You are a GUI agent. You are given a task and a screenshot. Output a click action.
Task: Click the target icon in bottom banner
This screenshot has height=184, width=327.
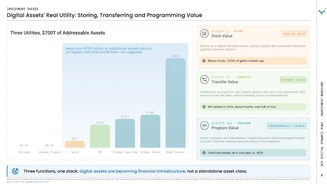click(x=15, y=171)
